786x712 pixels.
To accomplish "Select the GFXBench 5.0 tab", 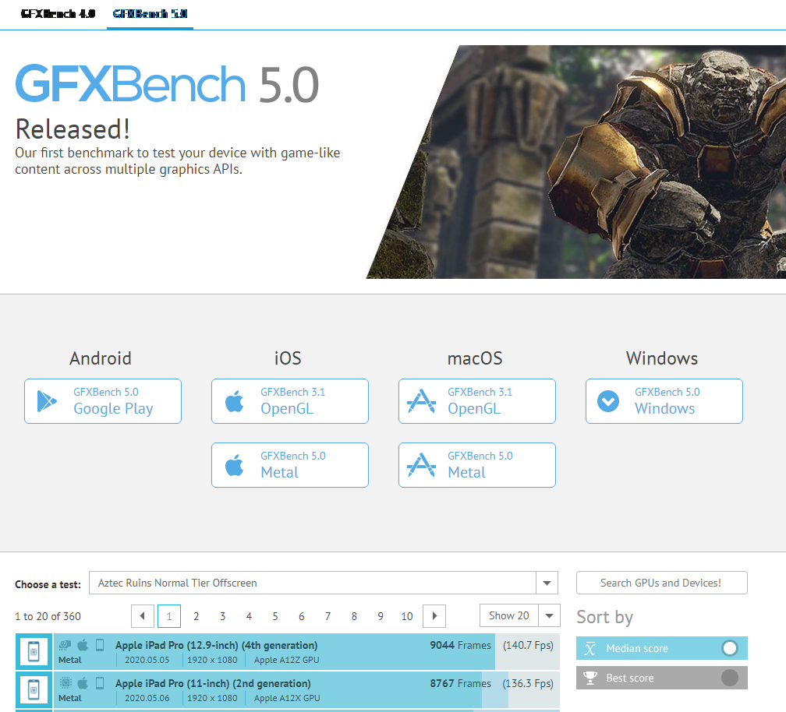I will (150, 13).
